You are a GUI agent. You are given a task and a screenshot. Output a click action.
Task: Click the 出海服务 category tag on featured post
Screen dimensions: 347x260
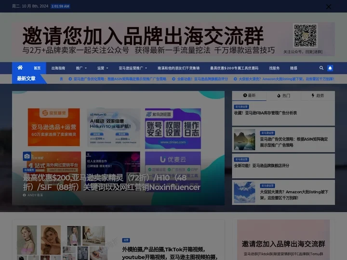coord(29,170)
